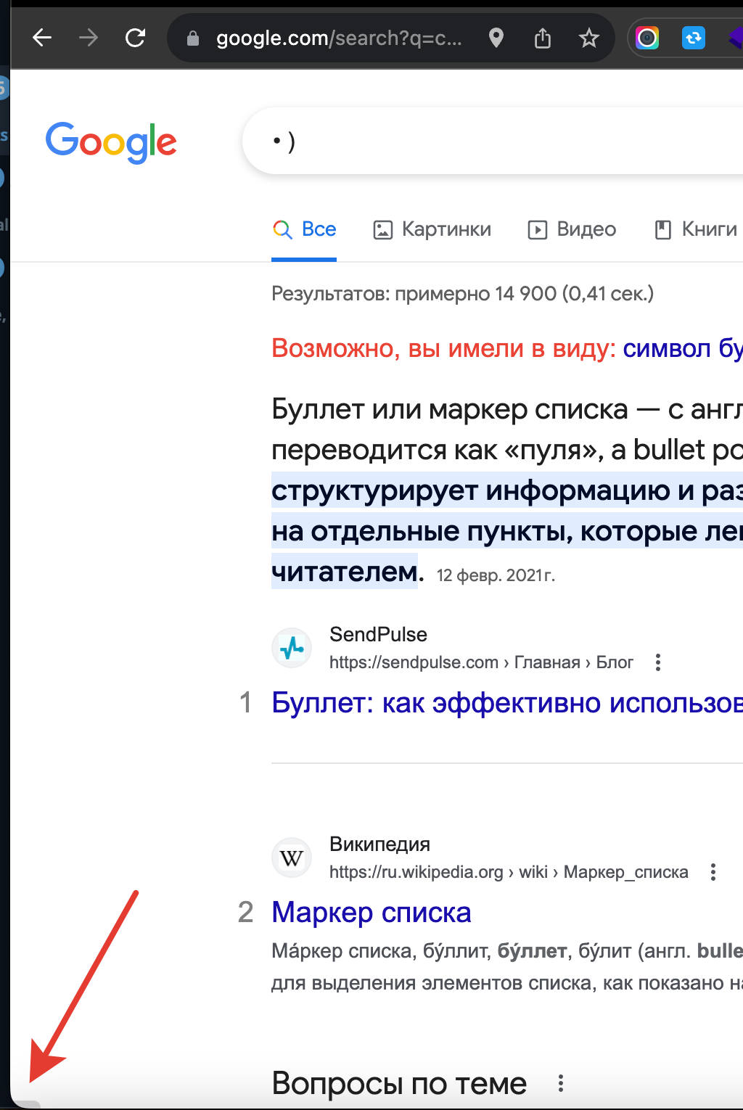
Task: Click the padlock site info icon
Action: [x=193, y=38]
